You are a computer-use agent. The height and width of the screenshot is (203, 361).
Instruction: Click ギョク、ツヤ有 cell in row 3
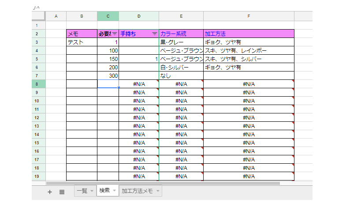(x=249, y=42)
